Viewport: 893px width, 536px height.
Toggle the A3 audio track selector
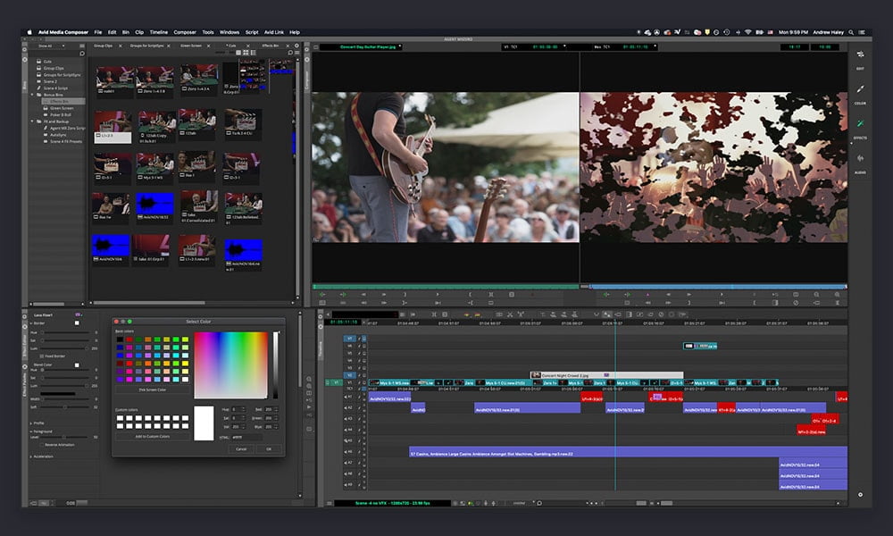(x=349, y=419)
